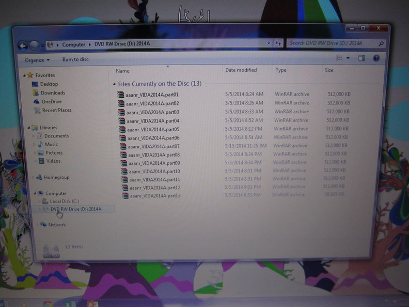Open the Help question mark icon
Screen dimensions: 409x307
376,58
